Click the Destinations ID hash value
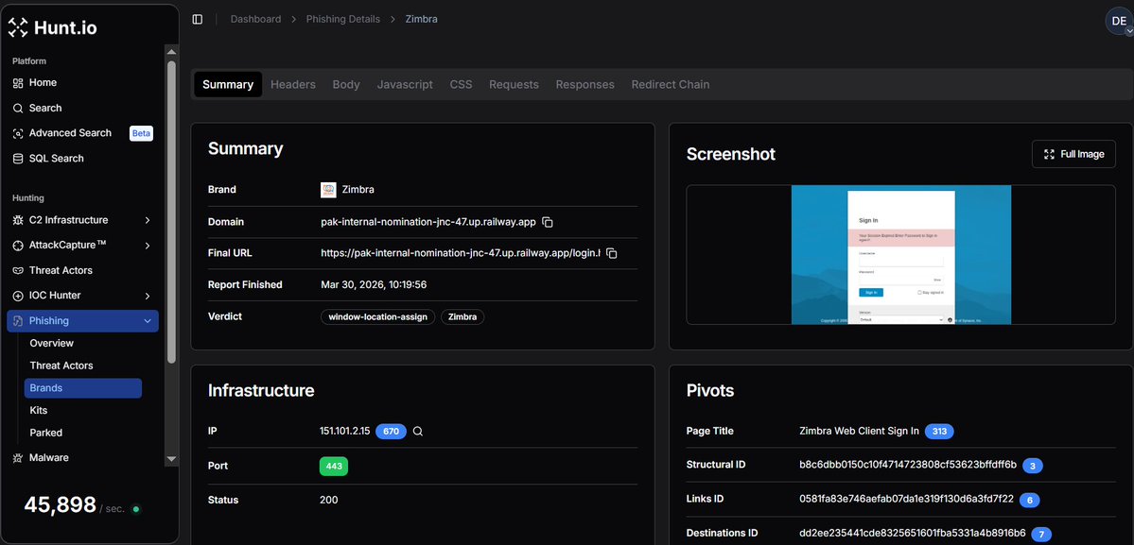This screenshot has height=545, width=1134. [x=913, y=534]
